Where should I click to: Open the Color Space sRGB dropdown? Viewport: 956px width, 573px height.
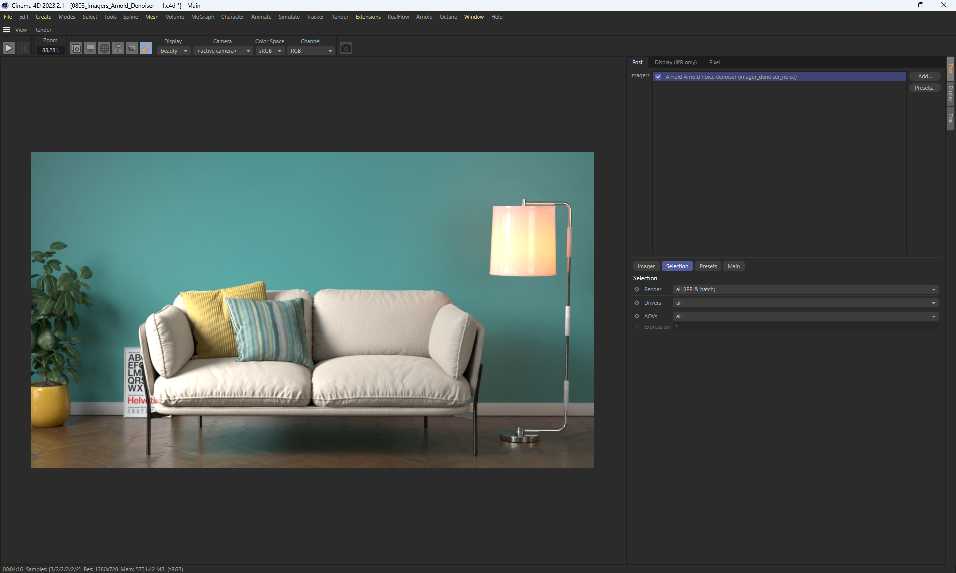point(270,51)
